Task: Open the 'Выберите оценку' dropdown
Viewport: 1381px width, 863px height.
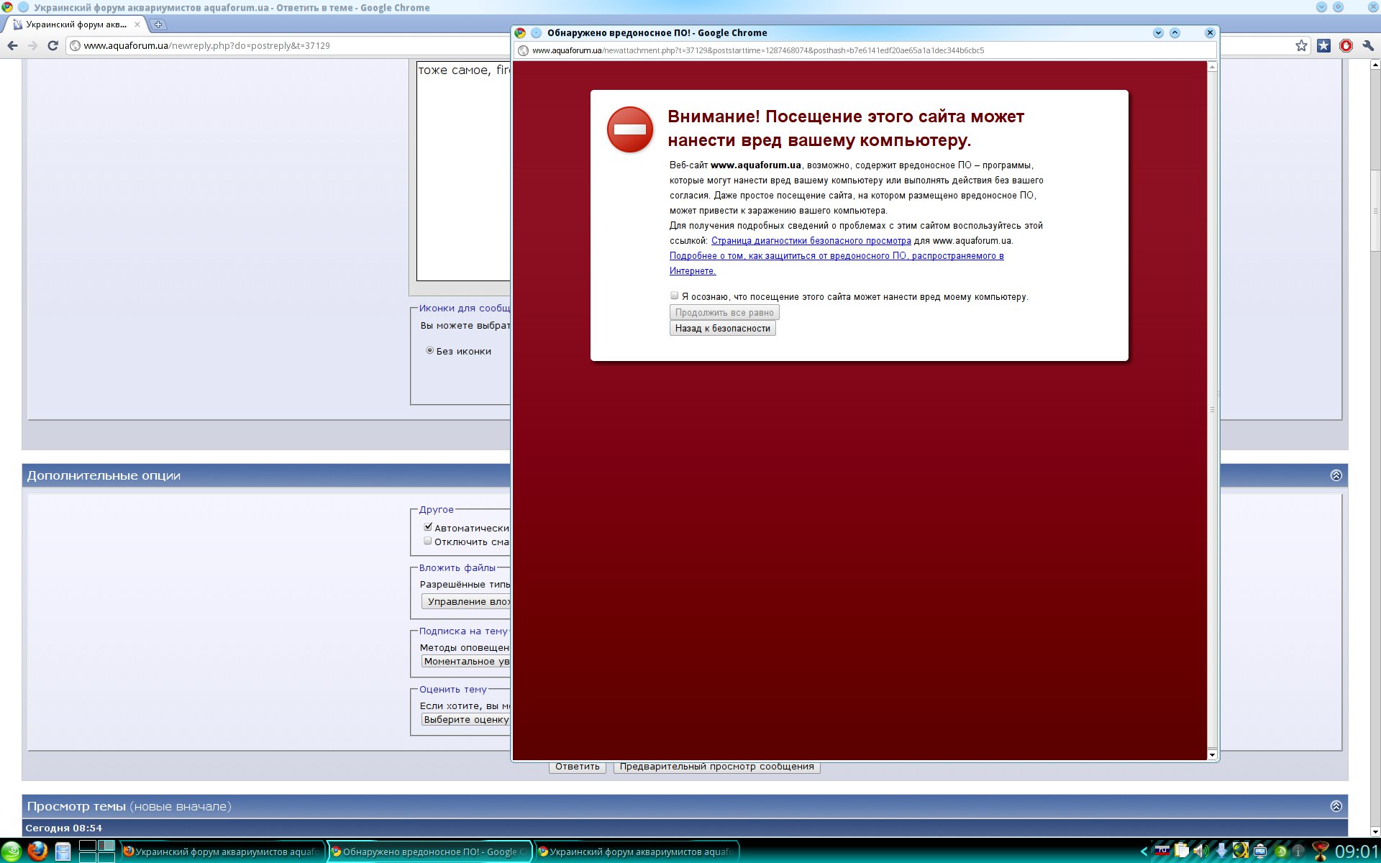Action: pos(466,719)
